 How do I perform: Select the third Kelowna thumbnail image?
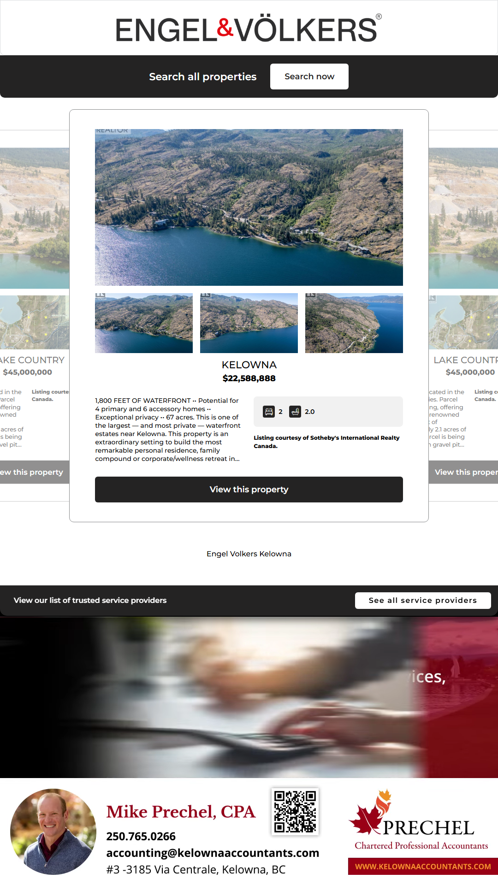(x=354, y=323)
